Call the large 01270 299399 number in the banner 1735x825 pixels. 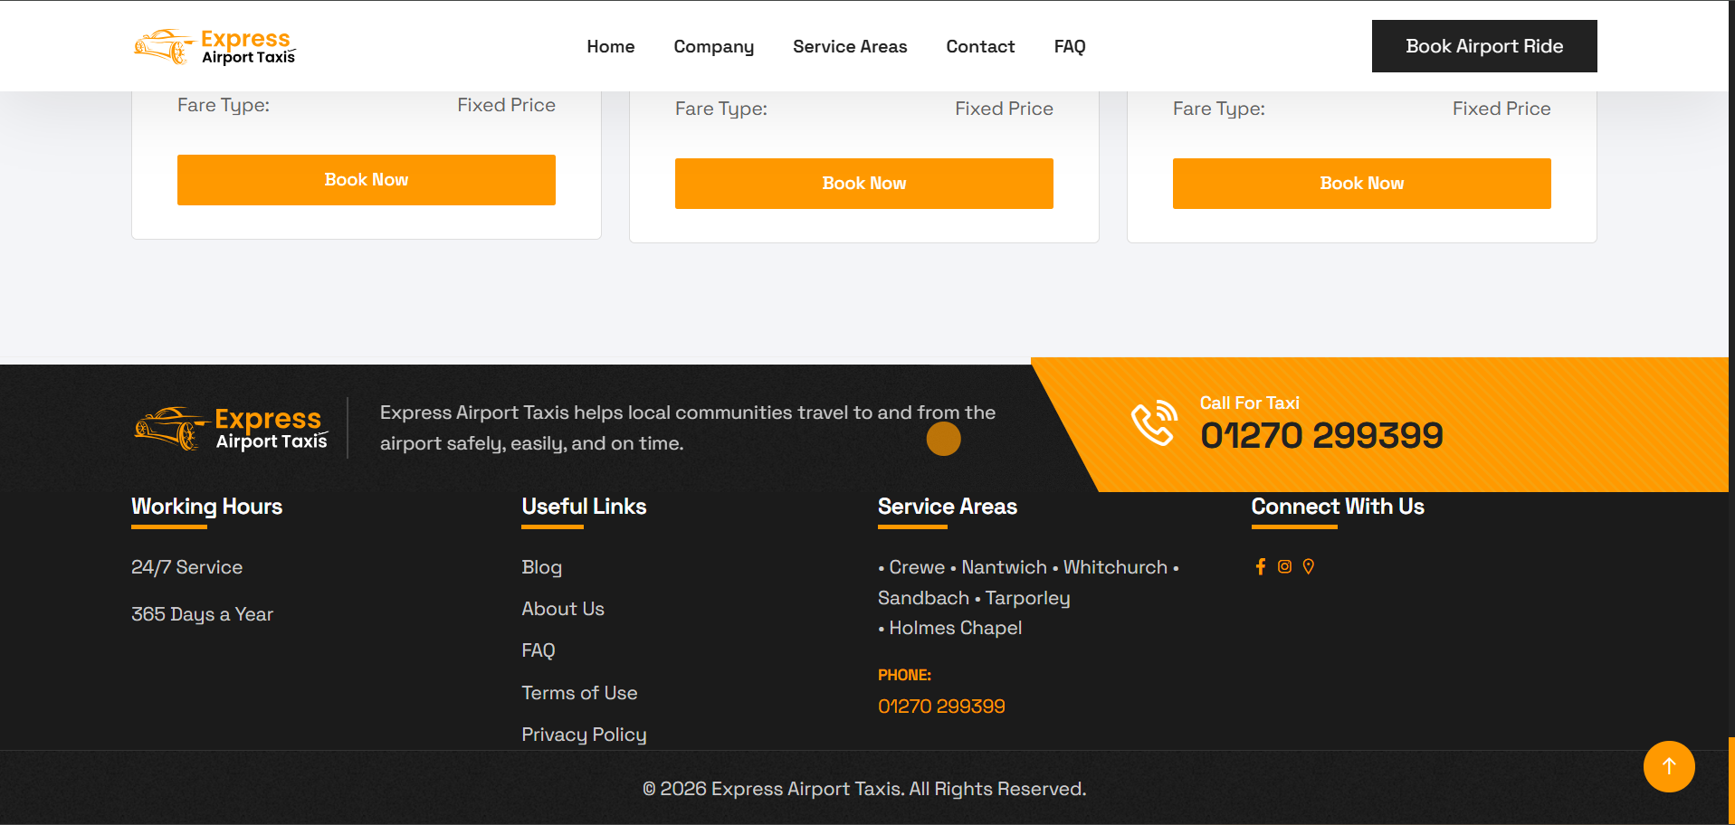coord(1321,435)
